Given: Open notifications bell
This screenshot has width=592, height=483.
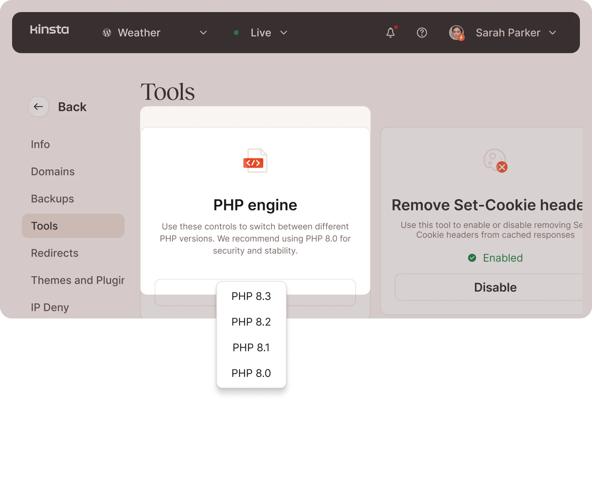Looking at the screenshot, I should tap(391, 32).
